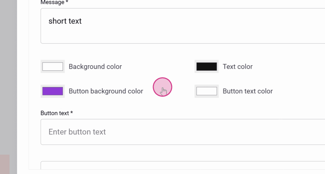
Task: Click the "Text color" label
Action: coord(238,66)
